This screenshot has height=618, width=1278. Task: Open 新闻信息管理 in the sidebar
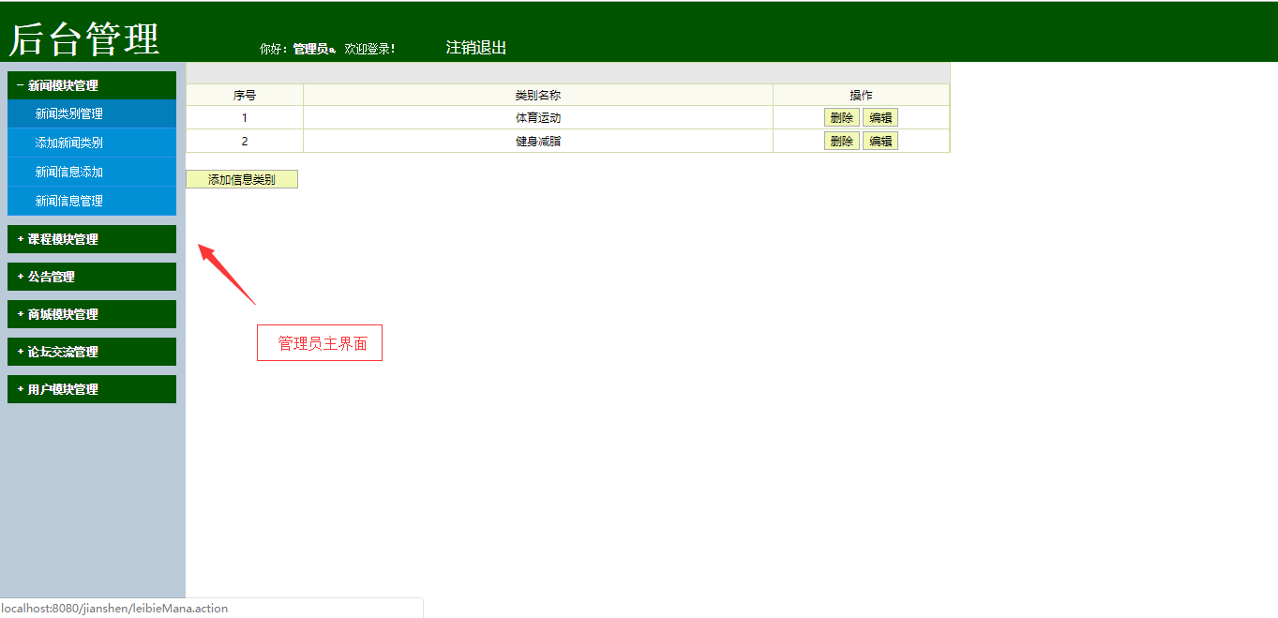92,201
